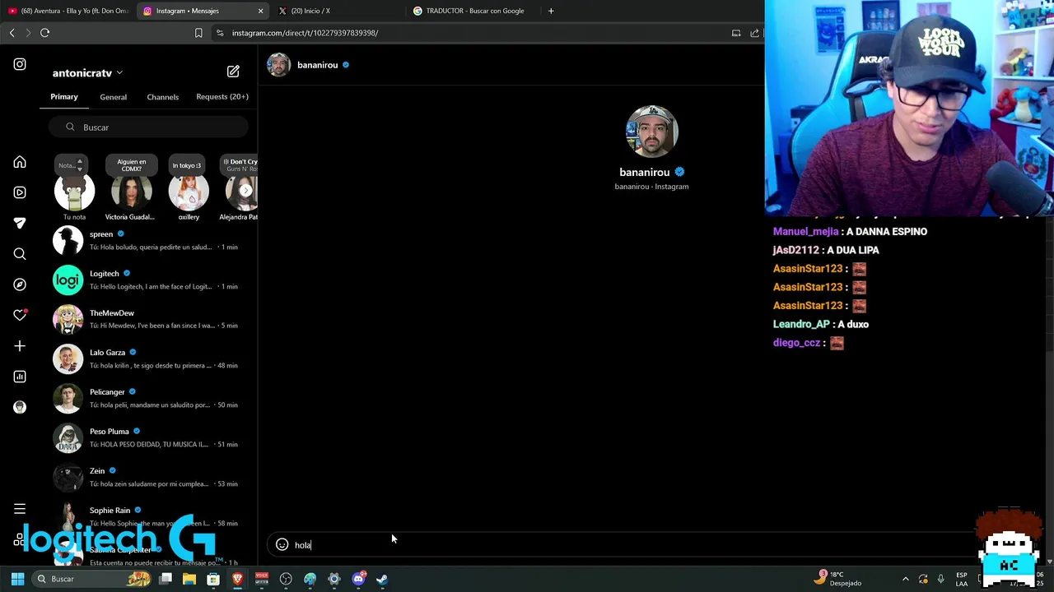Open the Reels sidebar icon
Viewport: 1054px width, 592px height.
tap(20, 192)
